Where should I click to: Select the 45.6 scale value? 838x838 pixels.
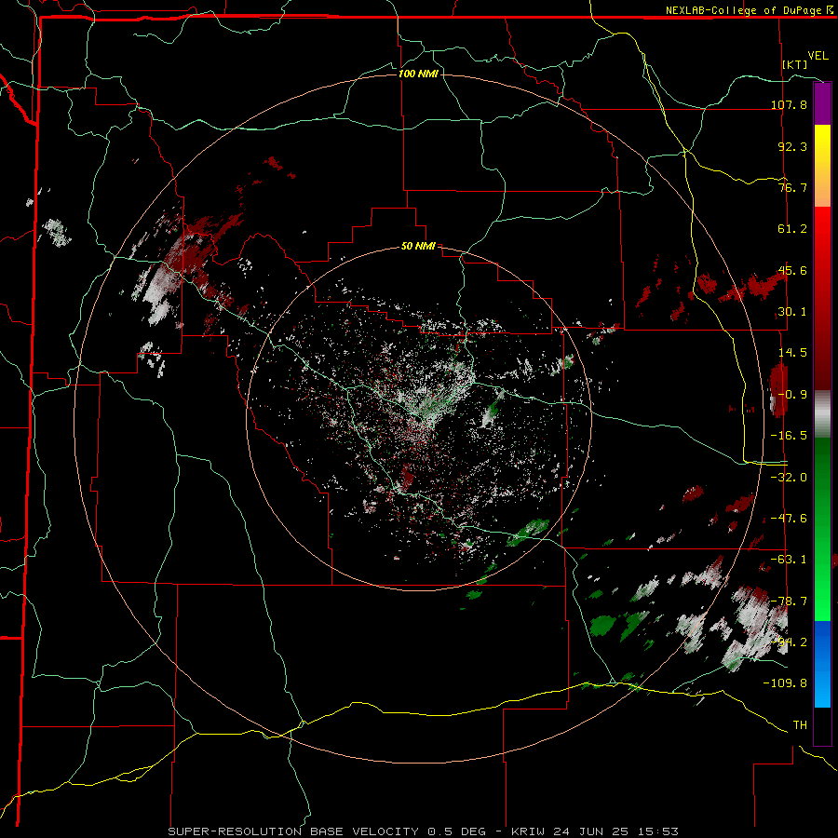click(792, 270)
